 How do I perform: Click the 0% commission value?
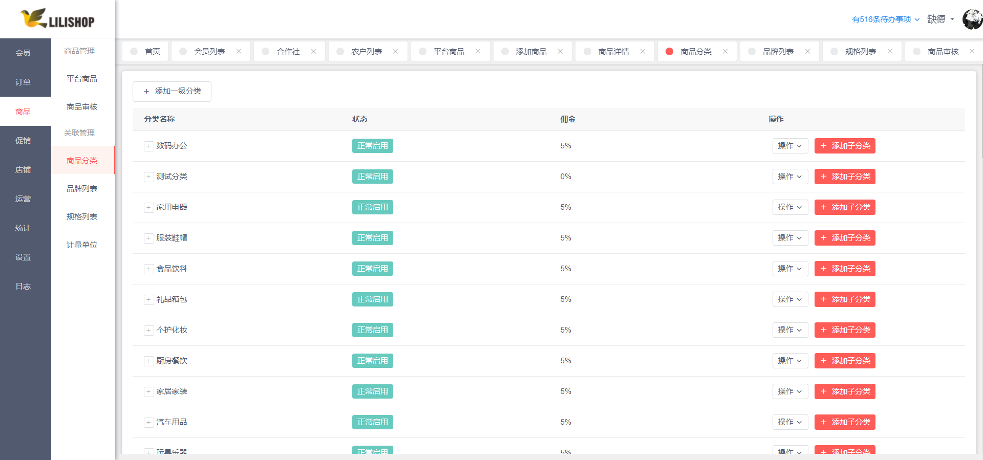pos(566,177)
